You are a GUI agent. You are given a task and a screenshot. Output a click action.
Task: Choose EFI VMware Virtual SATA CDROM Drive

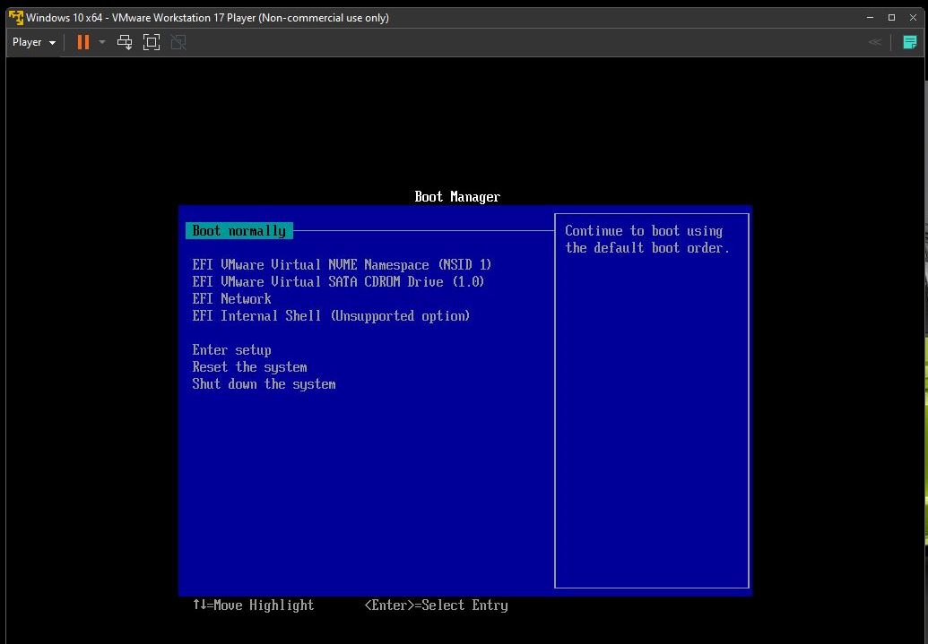(338, 282)
